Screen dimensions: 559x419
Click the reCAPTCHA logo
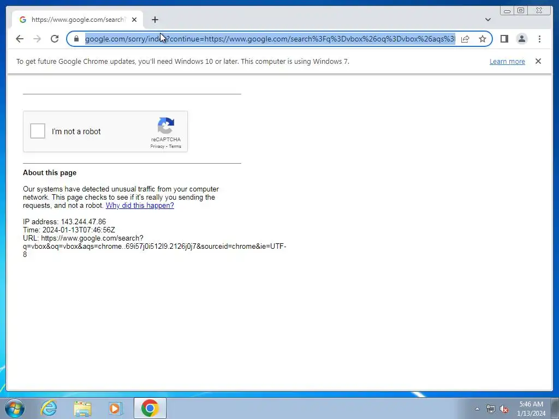pos(166,126)
